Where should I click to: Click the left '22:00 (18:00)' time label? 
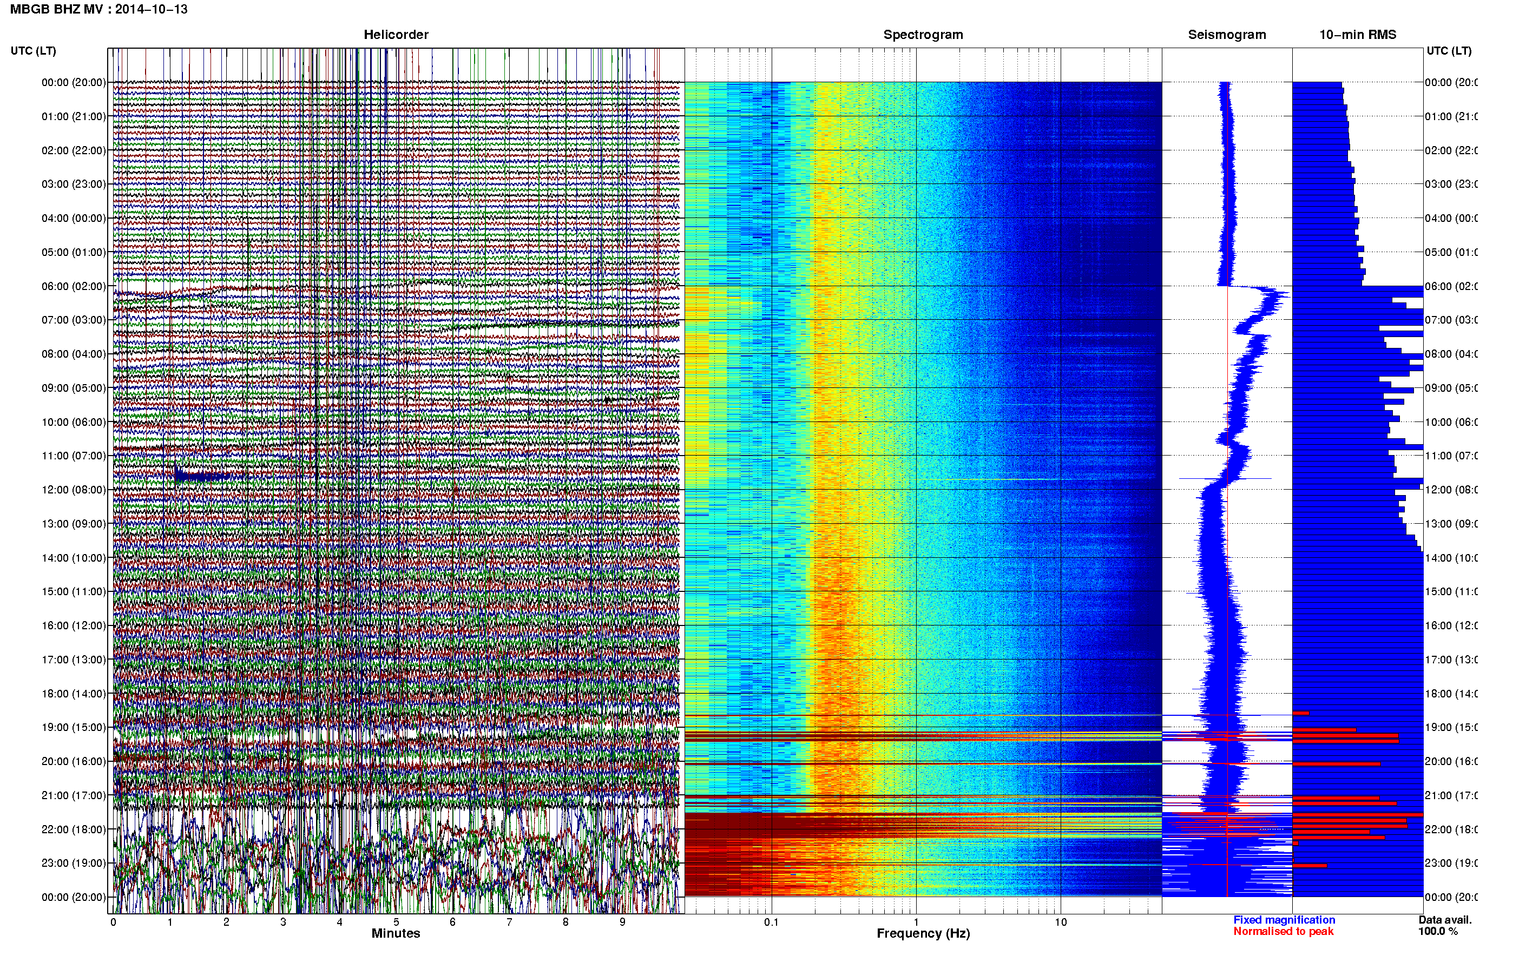[74, 829]
